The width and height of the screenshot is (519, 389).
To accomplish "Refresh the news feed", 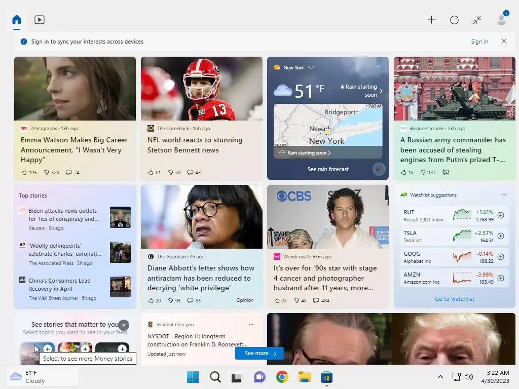I will (454, 20).
